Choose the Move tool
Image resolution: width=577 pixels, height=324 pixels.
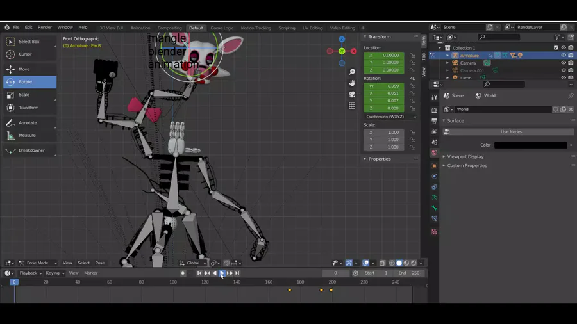pos(29,69)
